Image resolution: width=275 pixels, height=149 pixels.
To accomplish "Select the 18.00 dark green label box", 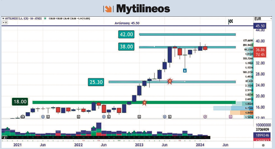I will click(x=20, y=102).
